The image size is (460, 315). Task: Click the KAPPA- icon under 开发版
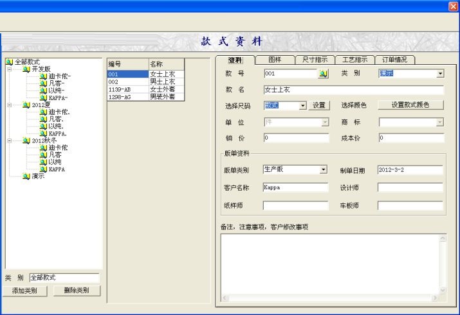coord(43,98)
